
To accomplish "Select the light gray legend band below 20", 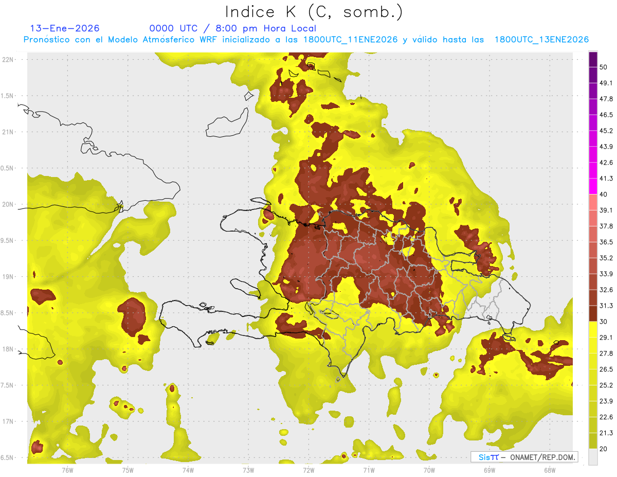I will coord(593,456).
